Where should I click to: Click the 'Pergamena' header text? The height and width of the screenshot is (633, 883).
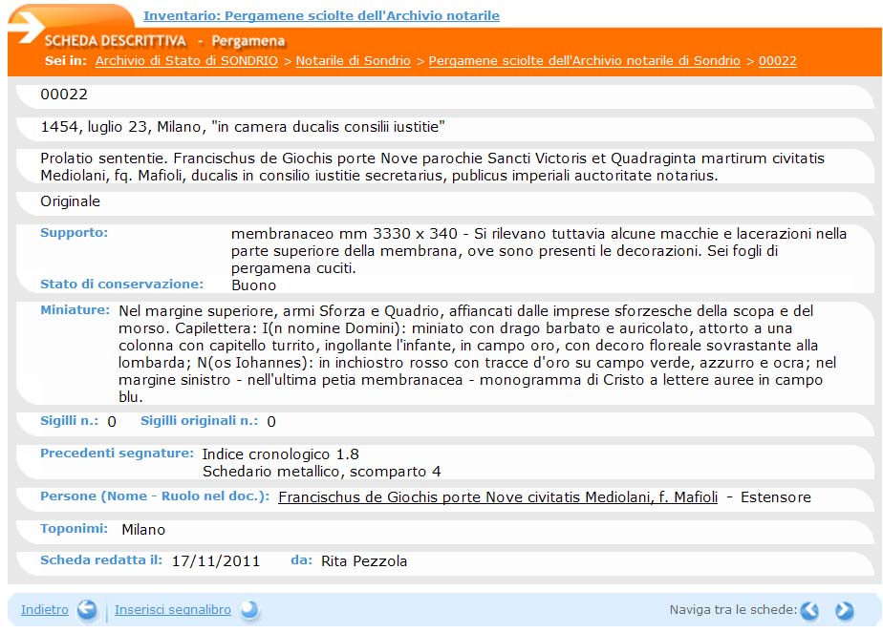click(x=248, y=41)
